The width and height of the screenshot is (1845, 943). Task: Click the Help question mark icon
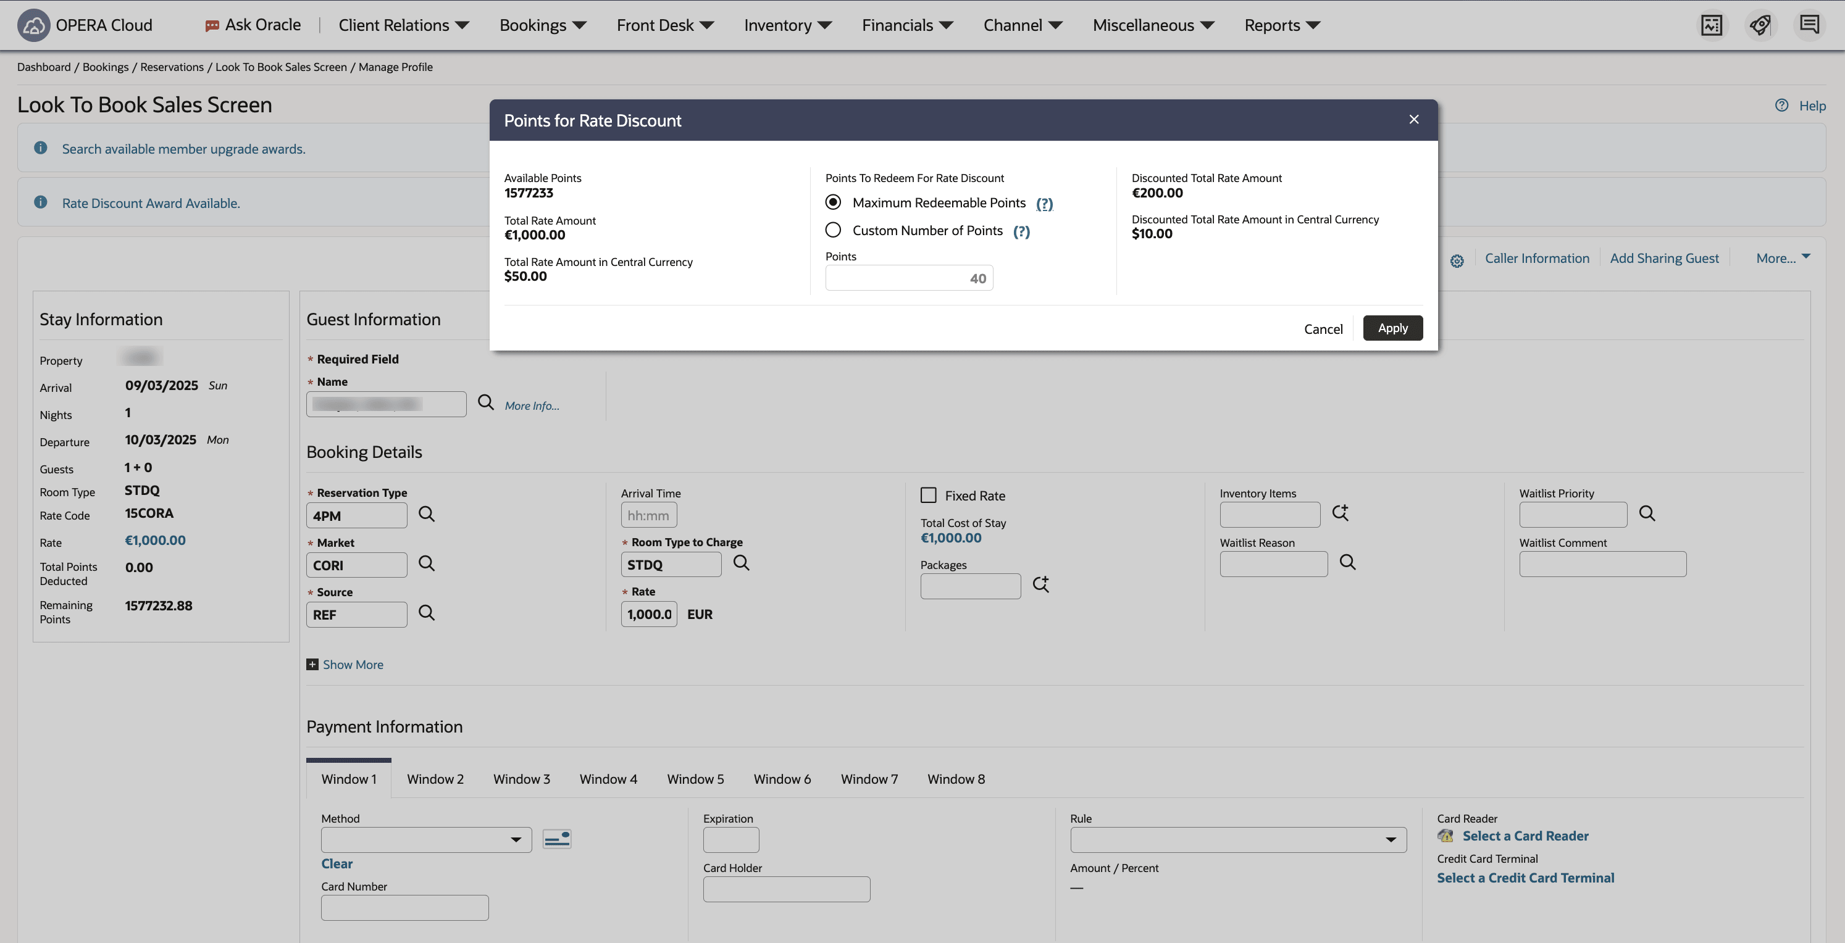[x=1781, y=106]
